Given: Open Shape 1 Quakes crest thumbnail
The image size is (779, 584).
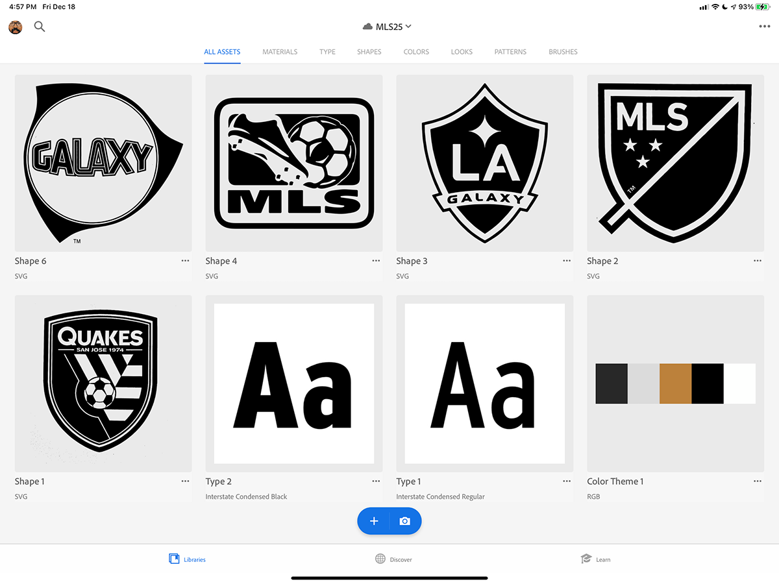Looking at the screenshot, I should click(x=103, y=383).
